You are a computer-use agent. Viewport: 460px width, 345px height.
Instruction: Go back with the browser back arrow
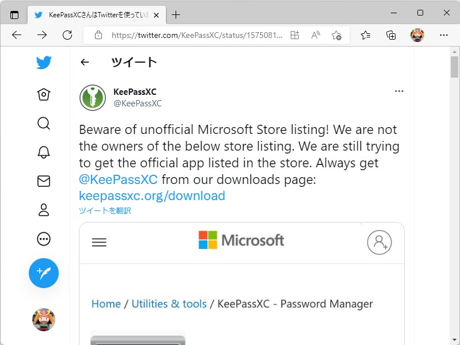17,35
